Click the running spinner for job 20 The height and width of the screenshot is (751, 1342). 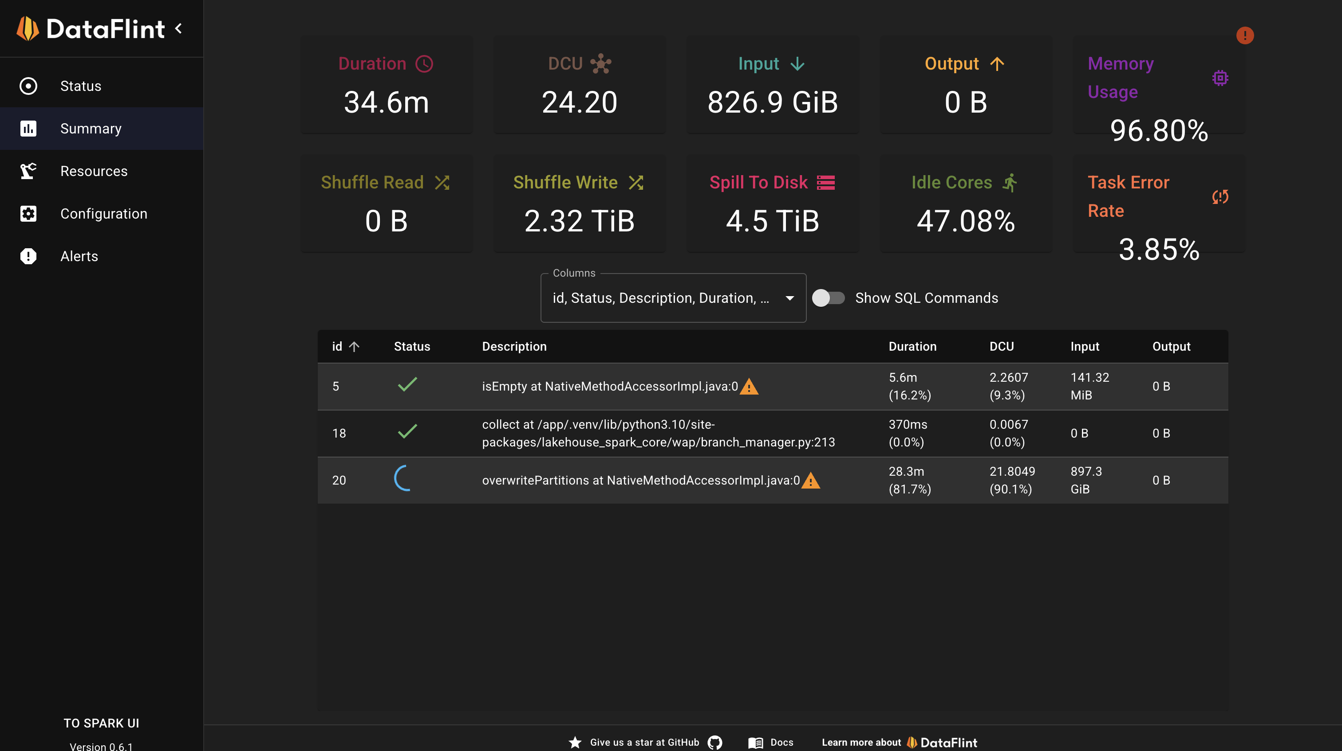coord(404,478)
